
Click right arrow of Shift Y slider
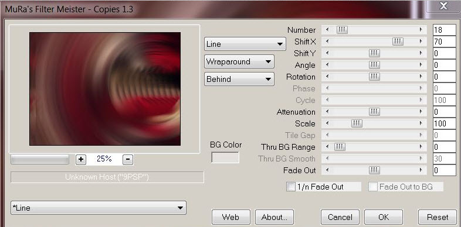(421, 53)
